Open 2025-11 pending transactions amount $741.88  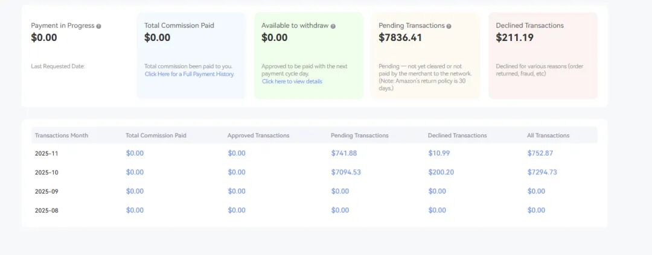pos(344,153)
